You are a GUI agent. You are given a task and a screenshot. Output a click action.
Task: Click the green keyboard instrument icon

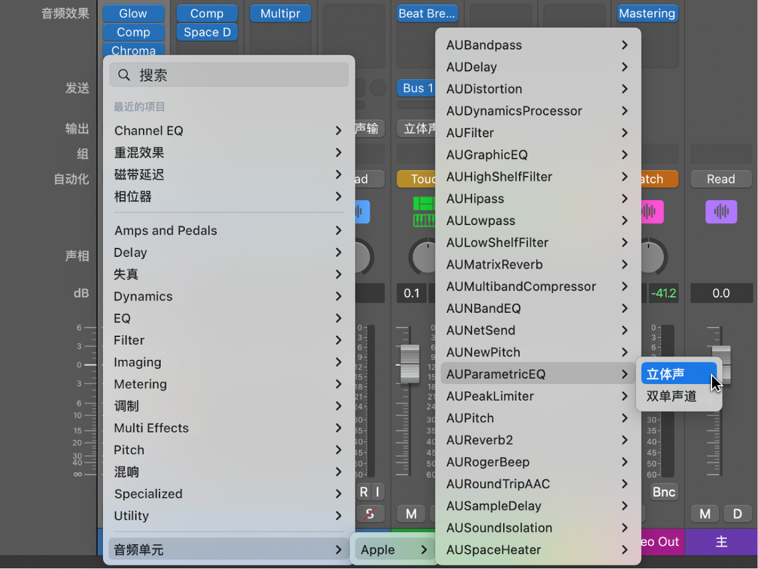[424, 212]
